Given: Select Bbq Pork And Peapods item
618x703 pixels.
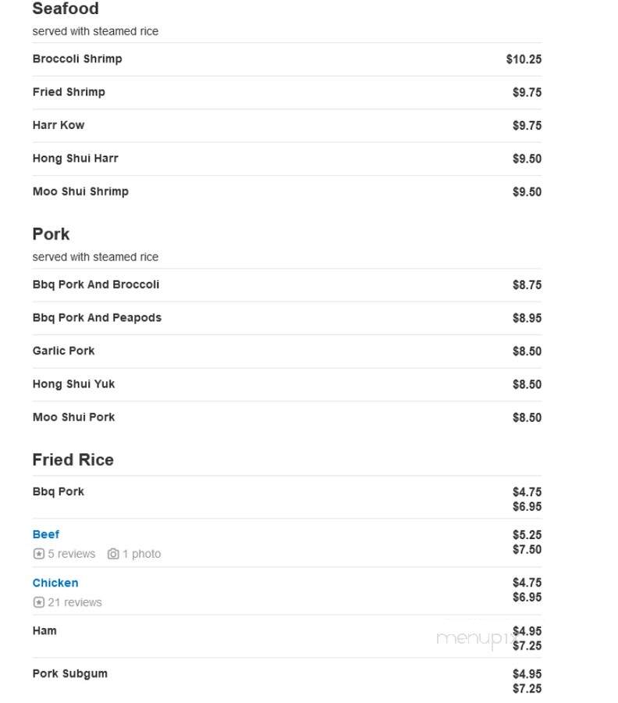Looking at the screenshot, I should pyautogui.click(x=287, y=319).
